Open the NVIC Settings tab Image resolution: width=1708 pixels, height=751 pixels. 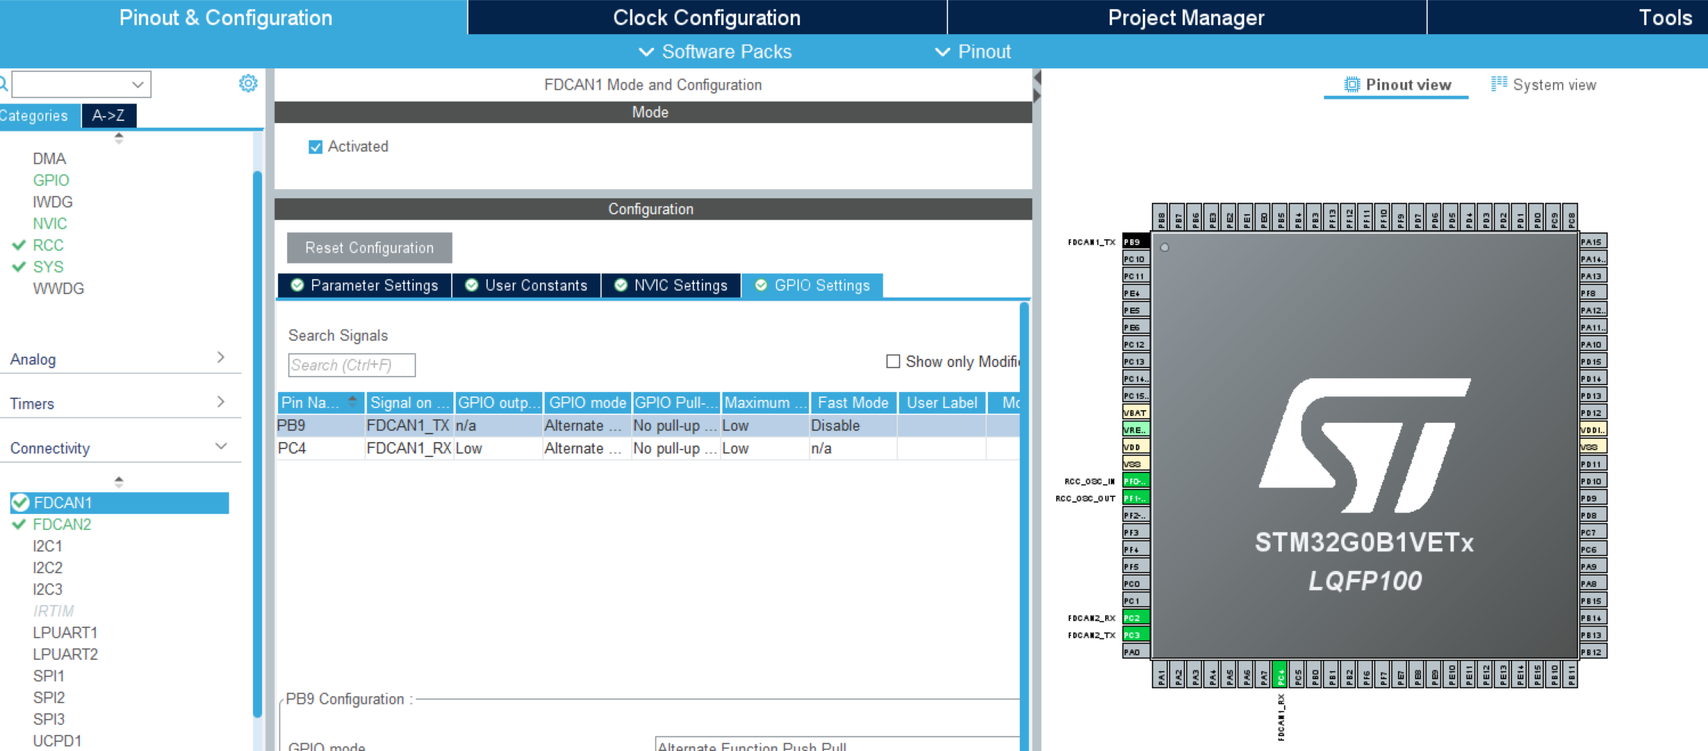pos(671,286)
